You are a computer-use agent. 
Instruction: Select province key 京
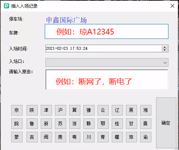17,110
